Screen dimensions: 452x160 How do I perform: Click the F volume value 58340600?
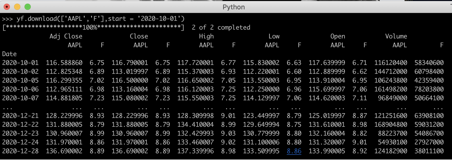point(429,63)
